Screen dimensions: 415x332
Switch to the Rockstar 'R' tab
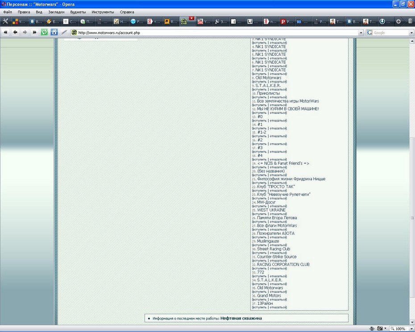[170, 22]
